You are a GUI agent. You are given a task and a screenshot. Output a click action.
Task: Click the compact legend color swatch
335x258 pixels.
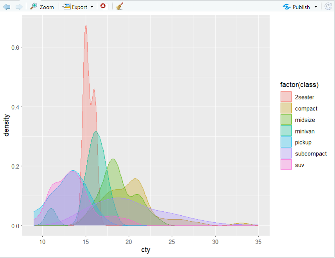[x=286, y=108]
